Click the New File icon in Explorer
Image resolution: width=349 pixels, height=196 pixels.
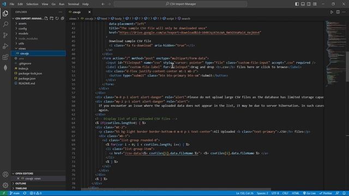click(x=46, y=19)
